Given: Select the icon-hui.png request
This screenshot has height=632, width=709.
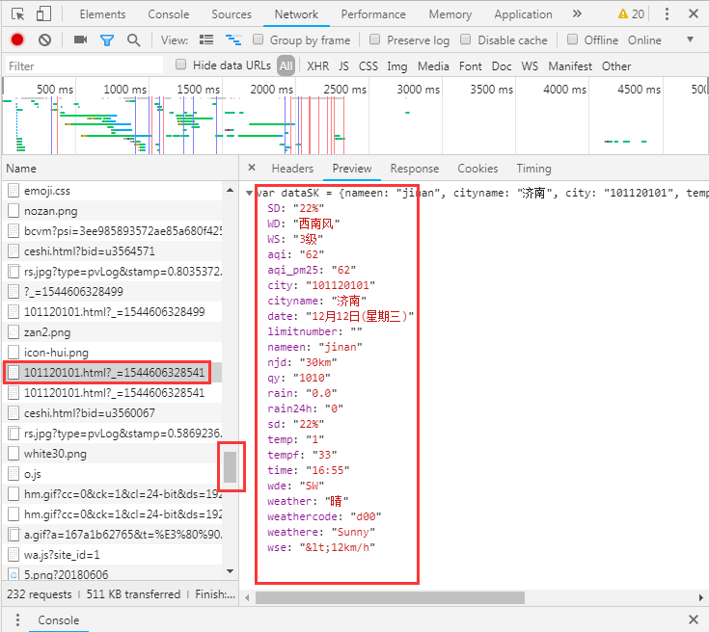Looking at the screenshot, I should click(113, 353).
